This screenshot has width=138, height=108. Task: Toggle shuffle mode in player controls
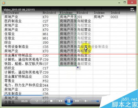[37, 101]
